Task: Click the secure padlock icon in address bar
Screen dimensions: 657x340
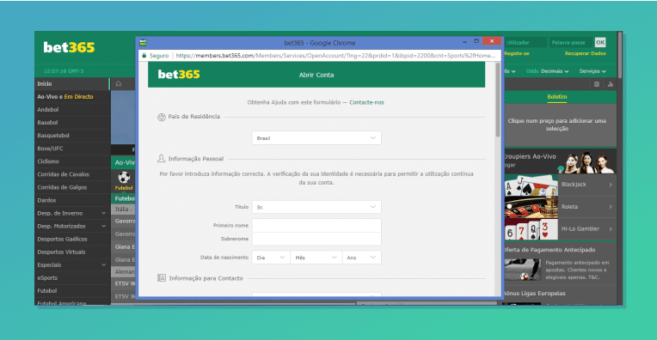Action: click(x=144, y=55)
